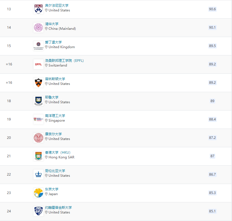
Task: Open the 南洋理工大学 university link
Action: point(55,116)
